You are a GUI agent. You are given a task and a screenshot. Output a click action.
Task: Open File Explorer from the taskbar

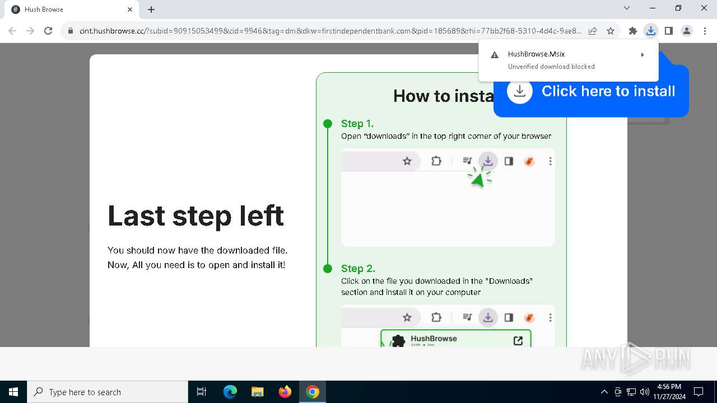coord(257,392)
